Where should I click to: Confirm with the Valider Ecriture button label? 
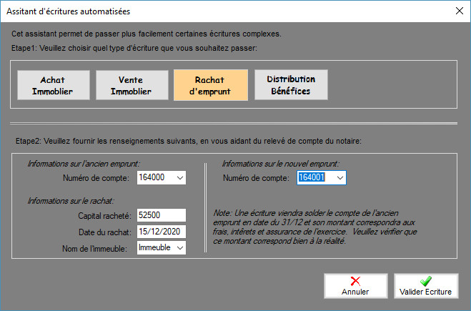click(x=427, y=292)
